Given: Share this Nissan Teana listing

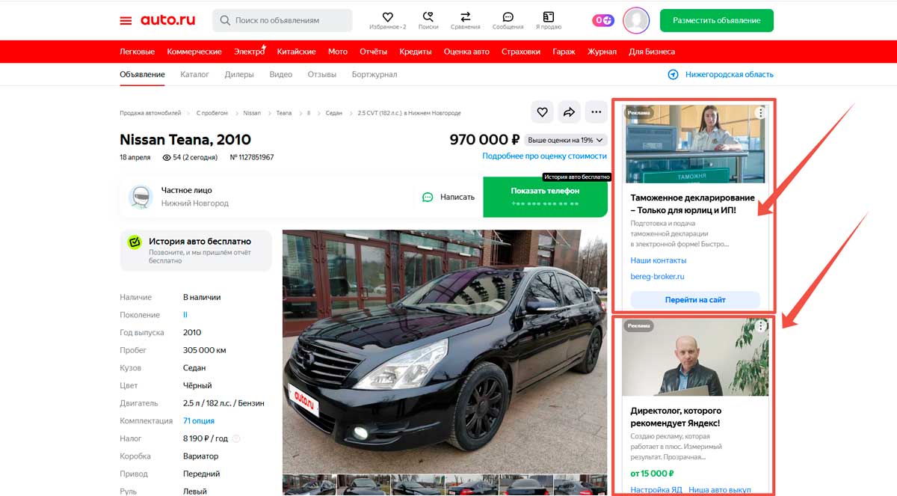Looking at the screenshot, I should (x=569, y=112).
